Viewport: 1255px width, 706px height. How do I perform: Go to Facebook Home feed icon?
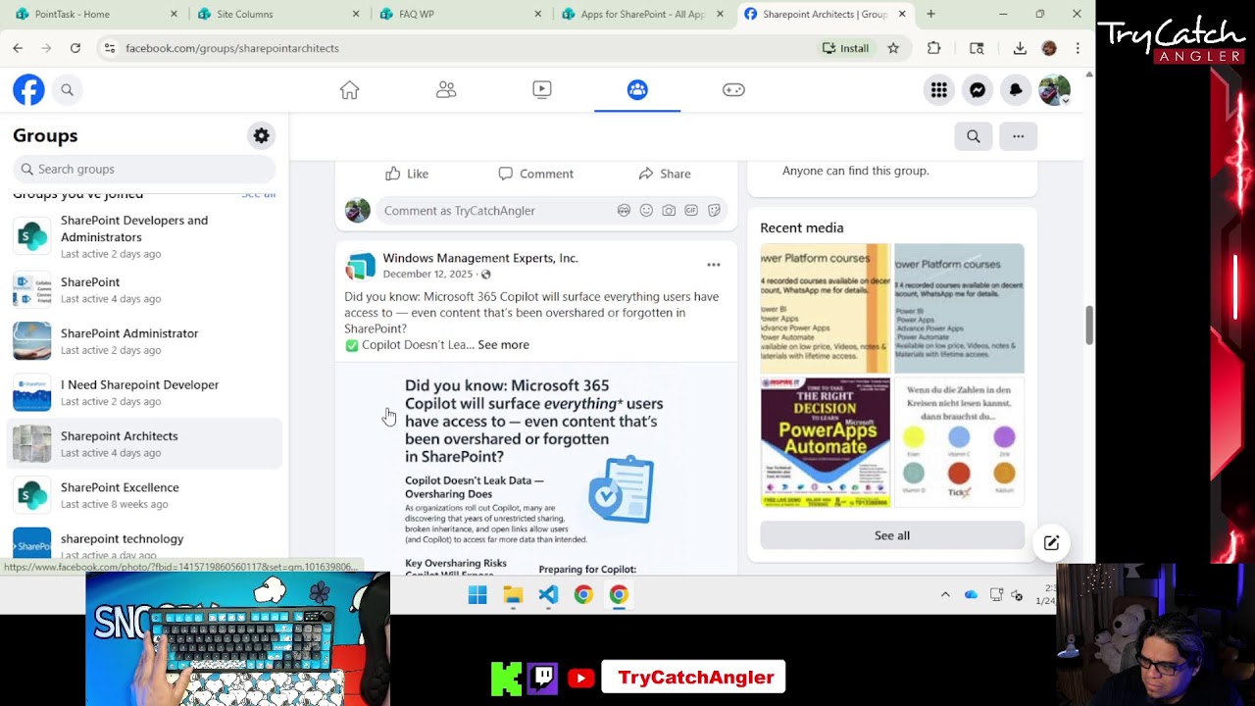click(x=349, y=90)
